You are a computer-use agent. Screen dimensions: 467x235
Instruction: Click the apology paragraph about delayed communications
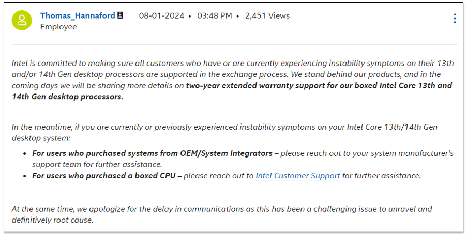222,214
